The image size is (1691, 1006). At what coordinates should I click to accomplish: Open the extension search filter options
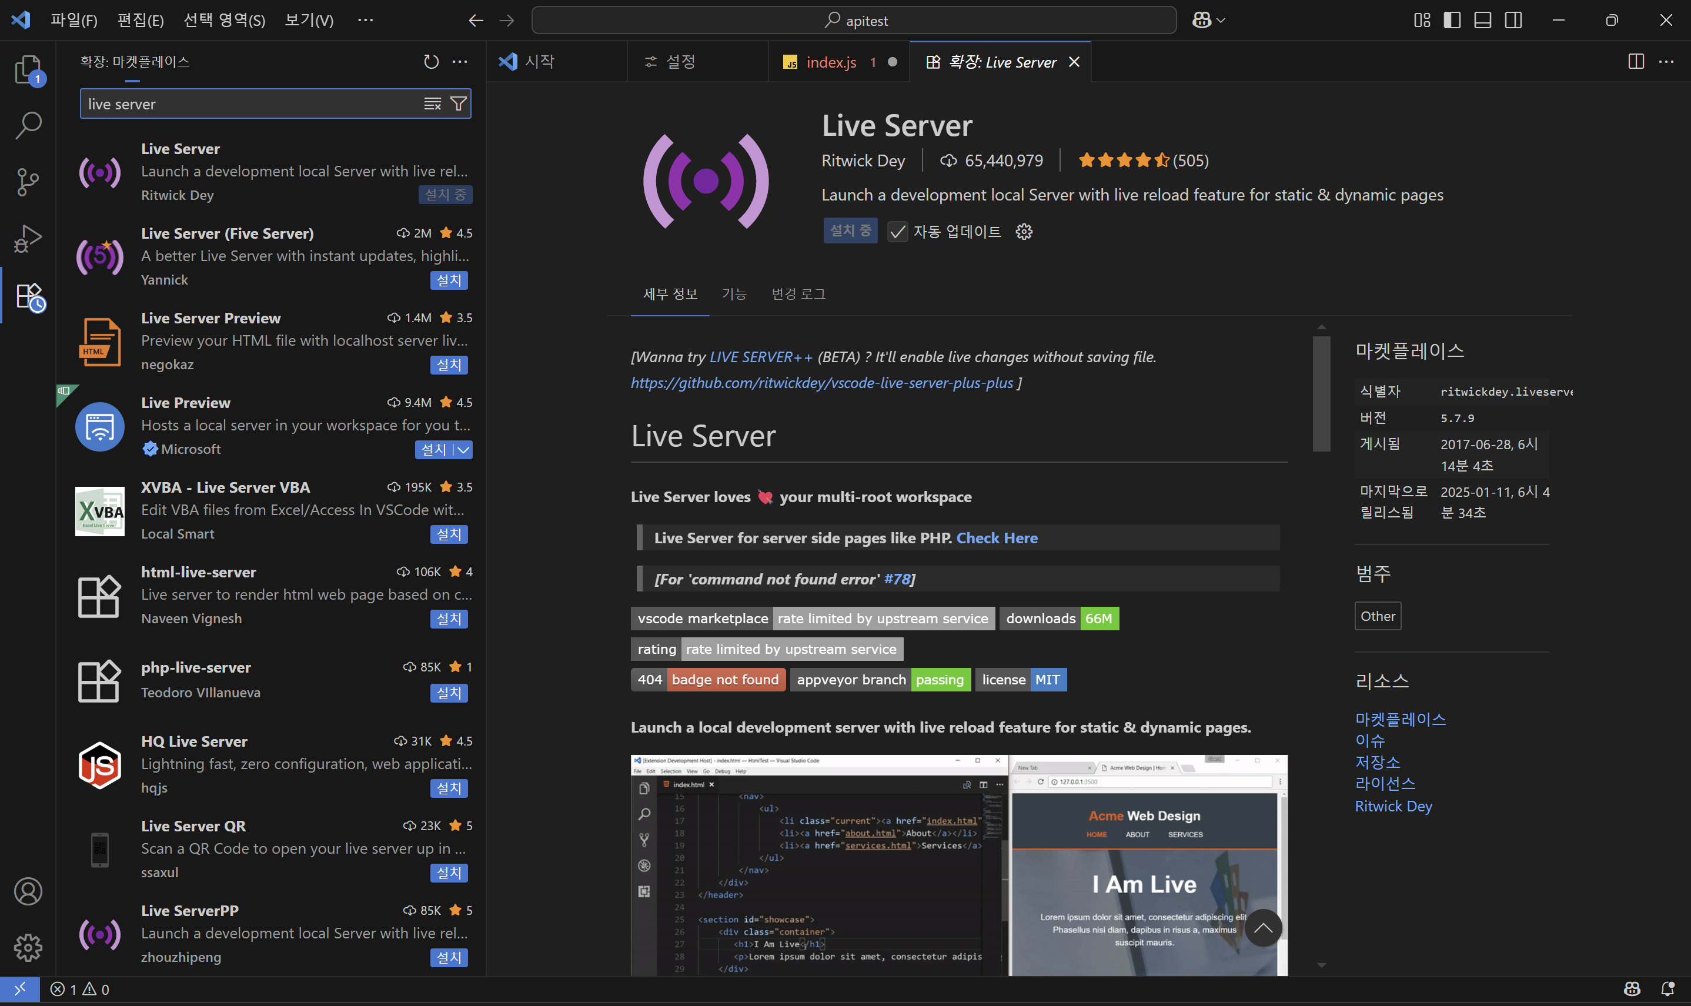459,103
